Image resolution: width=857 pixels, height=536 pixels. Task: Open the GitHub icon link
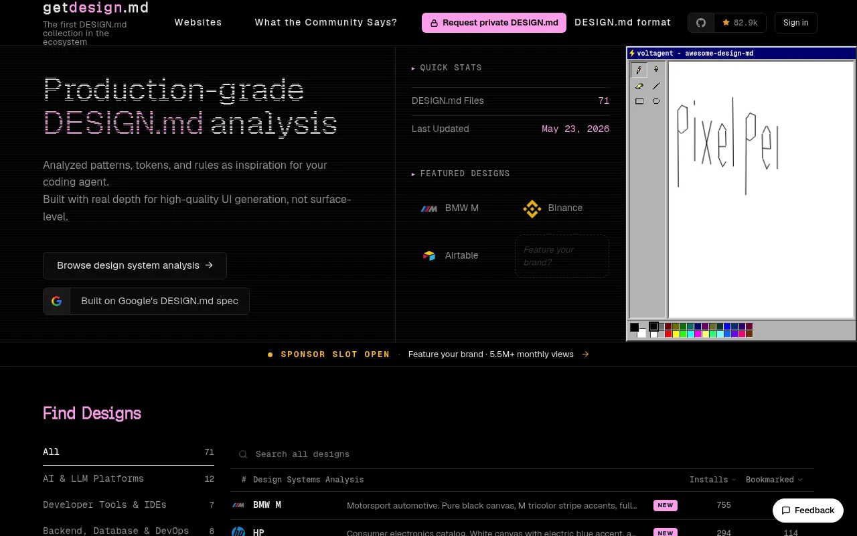click(x=701, y=23)
